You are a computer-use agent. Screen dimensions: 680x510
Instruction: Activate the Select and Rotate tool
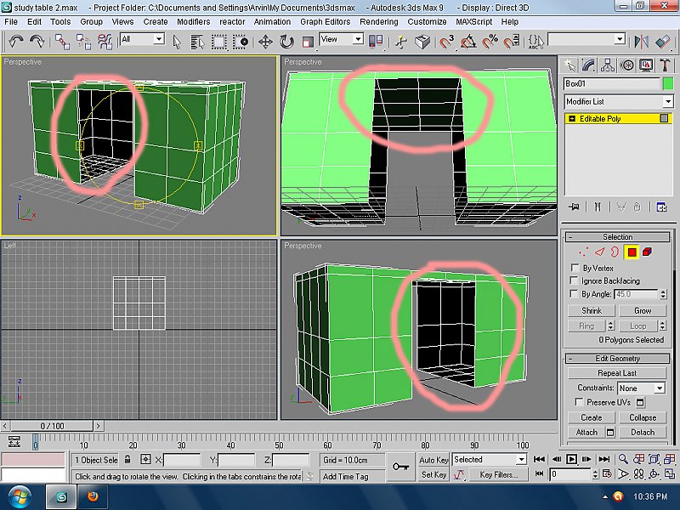point(286,41)
